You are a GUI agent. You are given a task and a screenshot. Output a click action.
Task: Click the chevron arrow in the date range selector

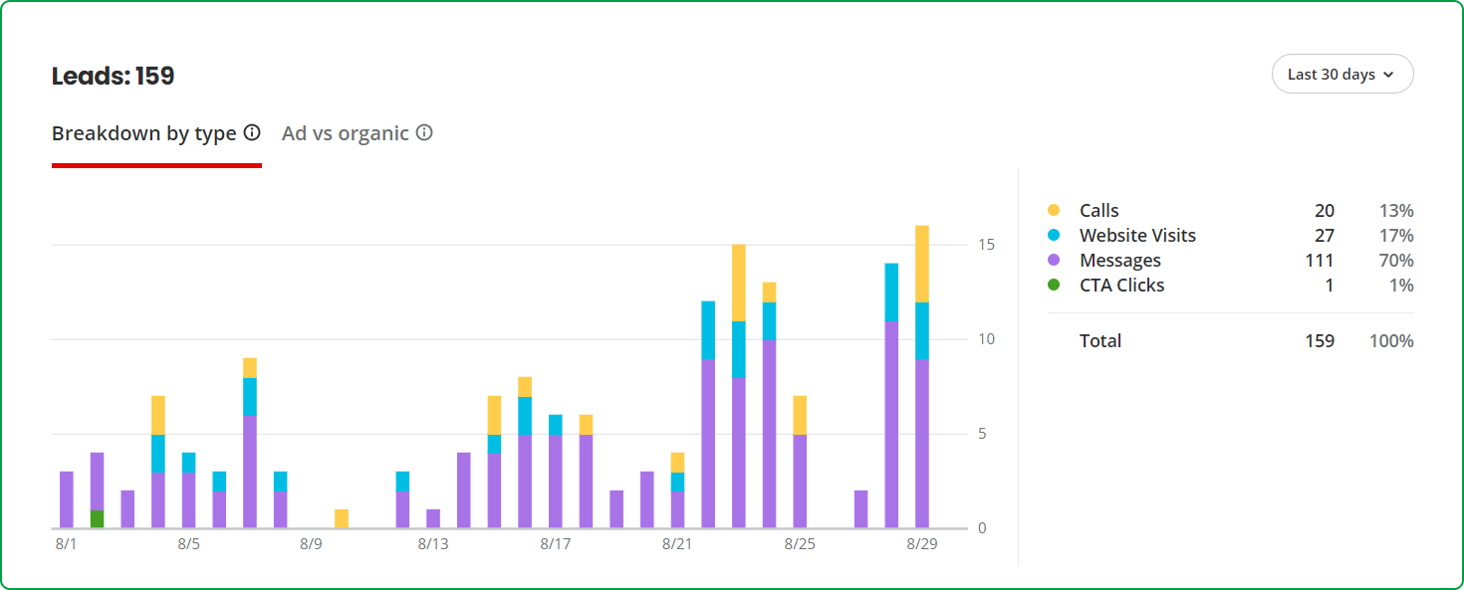(x=1388, y=75)
